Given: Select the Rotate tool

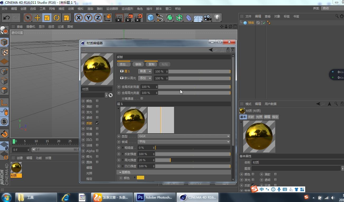Looking at the screenshot, I should (x=56, y=18).
